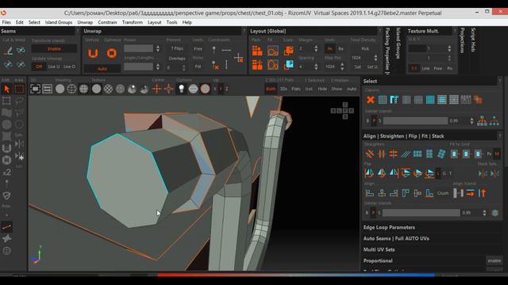508x285 pixels.
Task: Expand the Edge Loop Parameters section
Action: click(389, 227)
